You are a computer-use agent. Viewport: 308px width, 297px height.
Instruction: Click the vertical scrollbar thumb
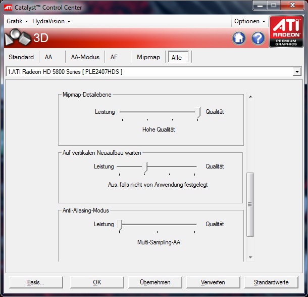tap(250, 204)
